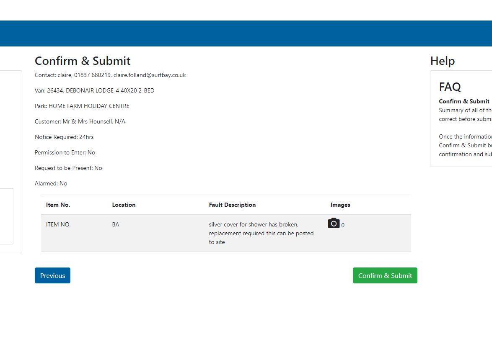The height and width of the screenshot is (347, 492).
Task: Click the FAQ heading in the Help panel
Action: click(450, 87)
